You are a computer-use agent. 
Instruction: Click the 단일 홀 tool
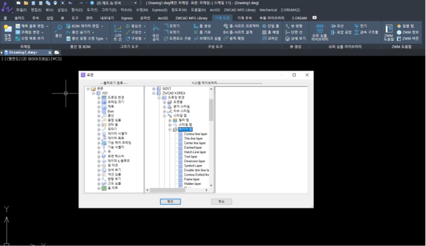(x=270, y=26)
